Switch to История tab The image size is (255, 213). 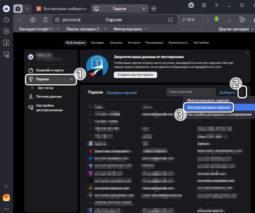pyautogui.click(x=134, y=43)
